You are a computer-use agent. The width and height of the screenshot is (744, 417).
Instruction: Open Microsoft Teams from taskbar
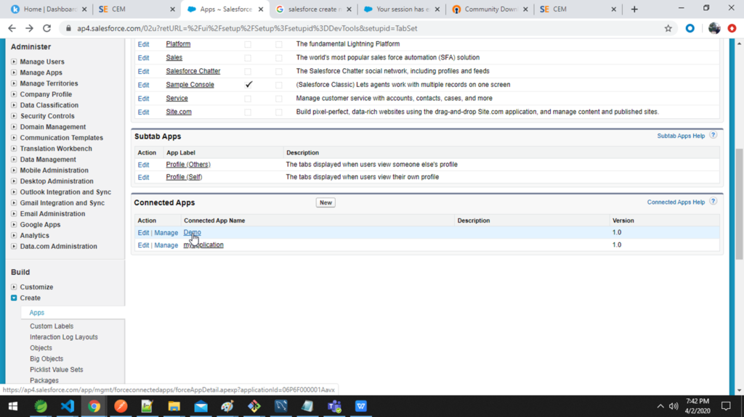[334, 406]
